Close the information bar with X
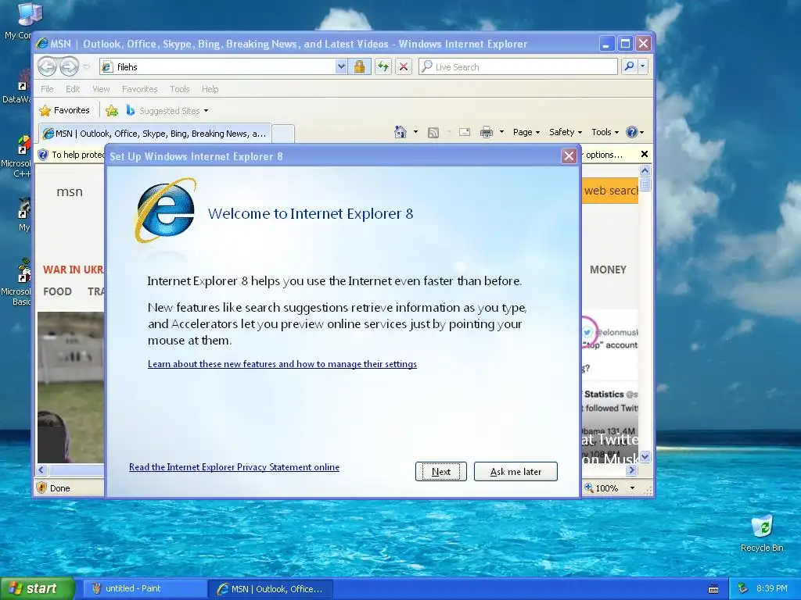The width and height of the screenshot is (801, 600). 645,154
